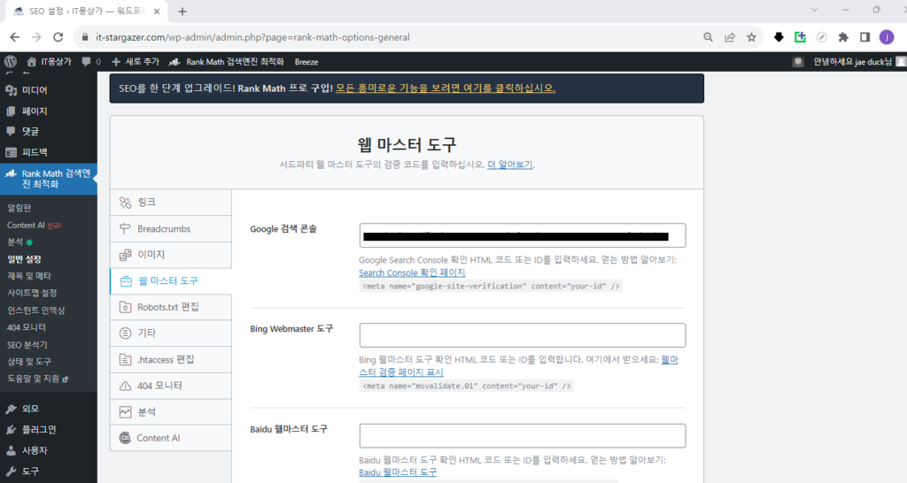Viewport: 907px width, 483px height.
Task: Open the tab search dropdown arrow
Action: pyautogui.click(x=814, y=10)
